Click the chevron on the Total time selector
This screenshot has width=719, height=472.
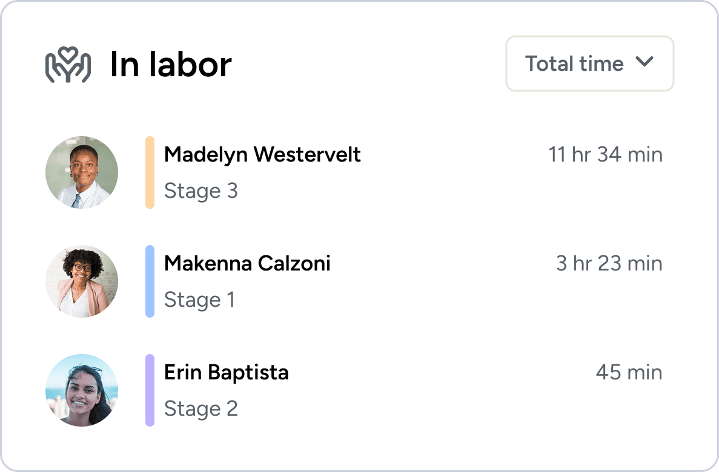click(x=645, y=62)
